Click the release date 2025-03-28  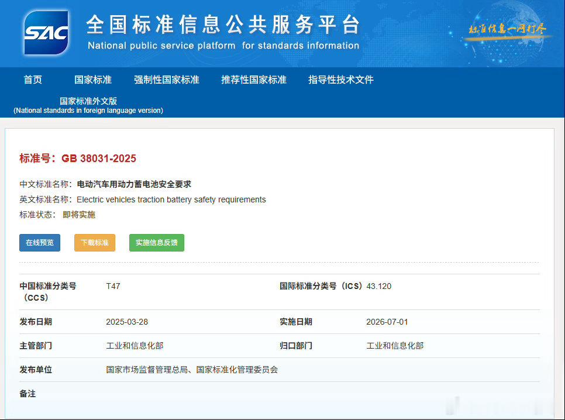(x=127, y=322)
